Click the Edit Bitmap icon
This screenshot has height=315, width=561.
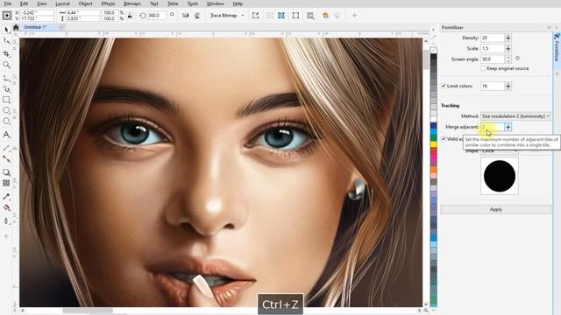[255, 16]
